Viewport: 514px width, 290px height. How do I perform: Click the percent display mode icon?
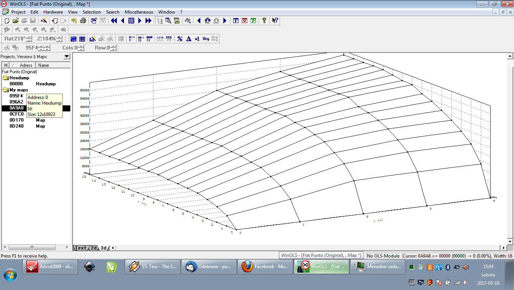tap(180, 39)
